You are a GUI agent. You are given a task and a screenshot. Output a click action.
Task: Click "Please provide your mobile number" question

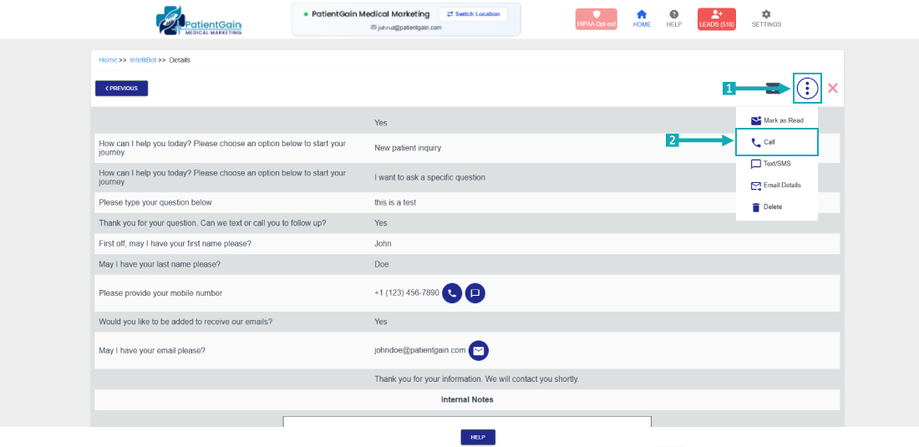tap(160, 293)
